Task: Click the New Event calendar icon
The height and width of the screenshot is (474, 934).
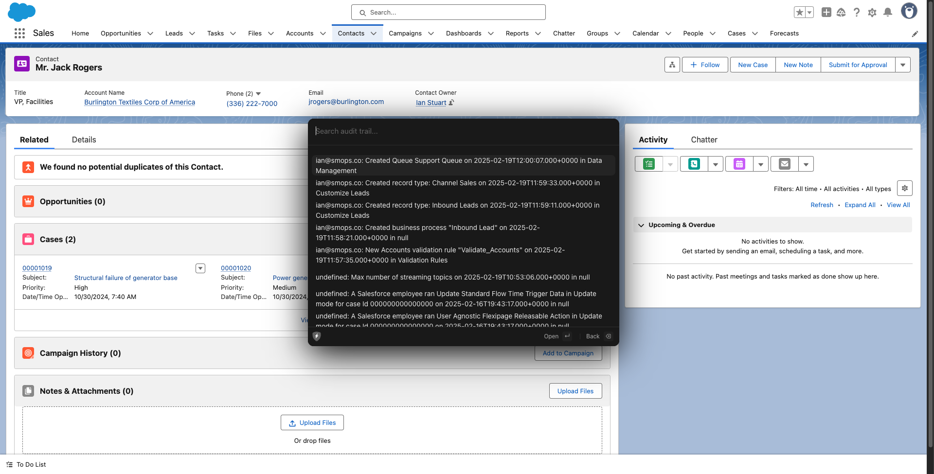Action: pos(739,164)
